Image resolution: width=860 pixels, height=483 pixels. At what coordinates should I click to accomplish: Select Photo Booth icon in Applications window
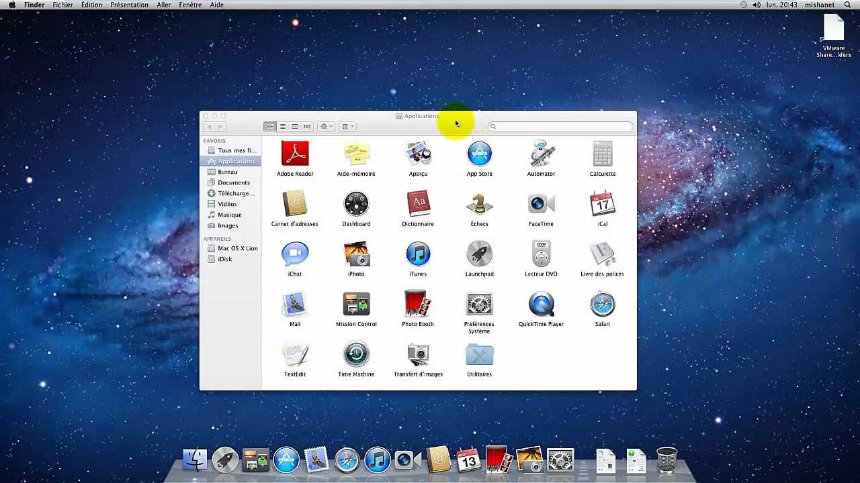click(x=418, y=305)
